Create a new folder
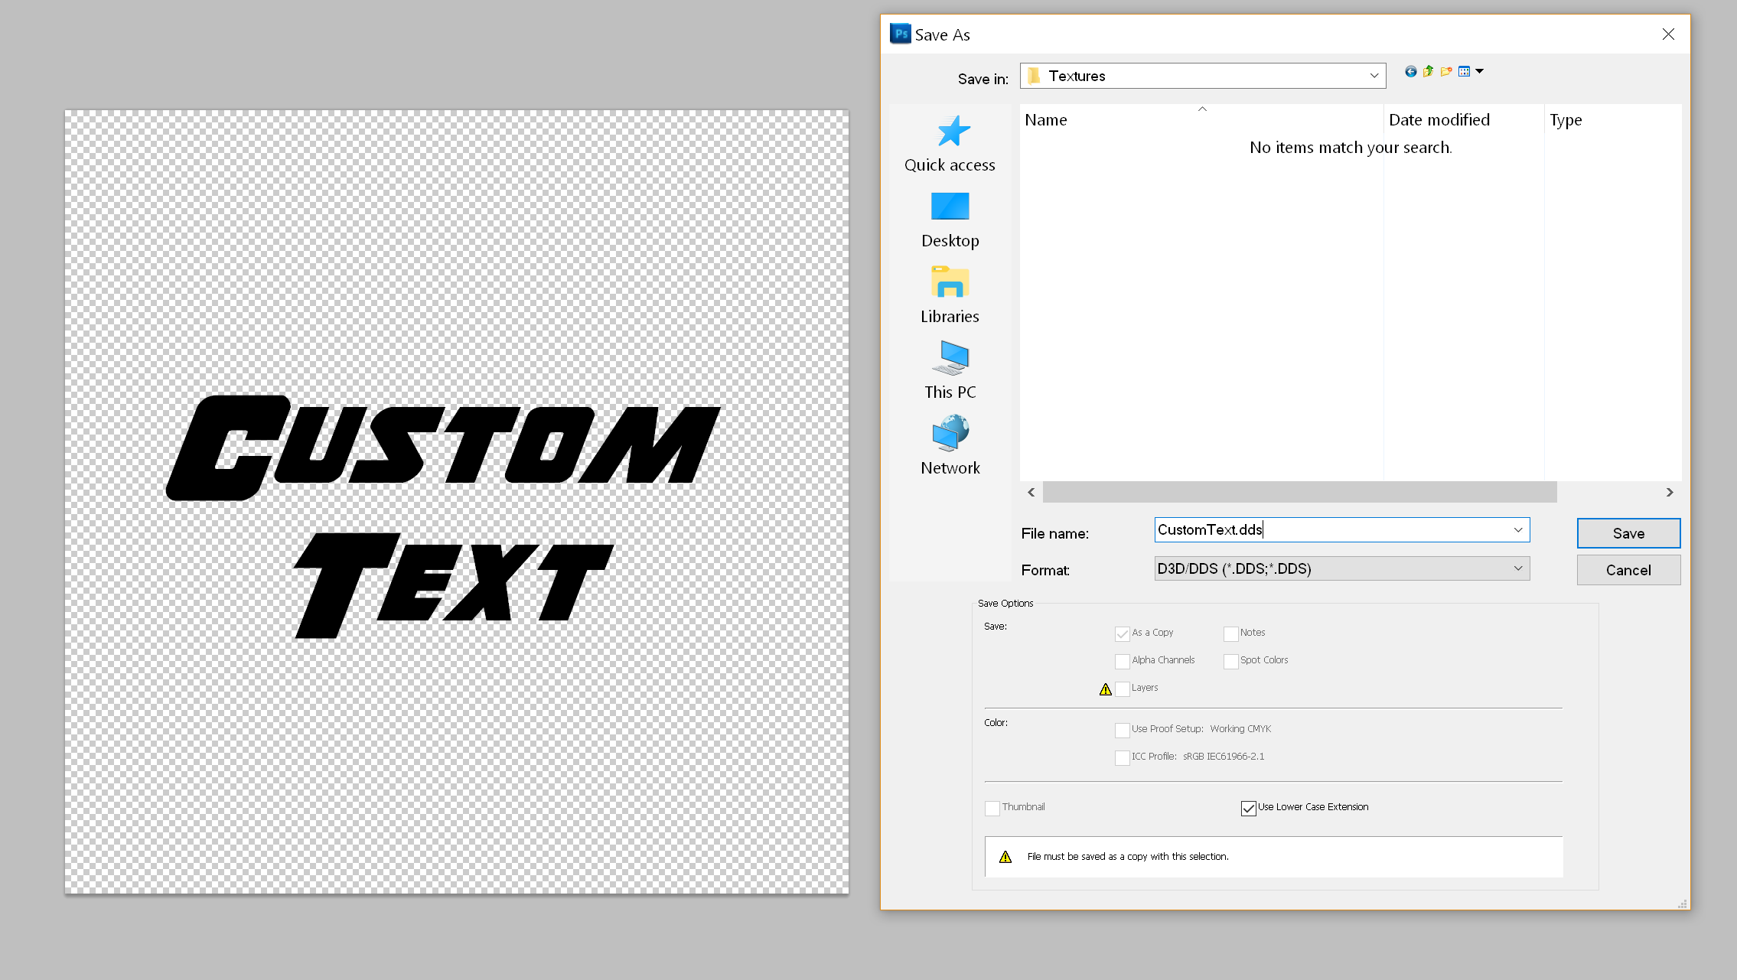This screenshot has width=1737, height=980. tap(1445, 72)
